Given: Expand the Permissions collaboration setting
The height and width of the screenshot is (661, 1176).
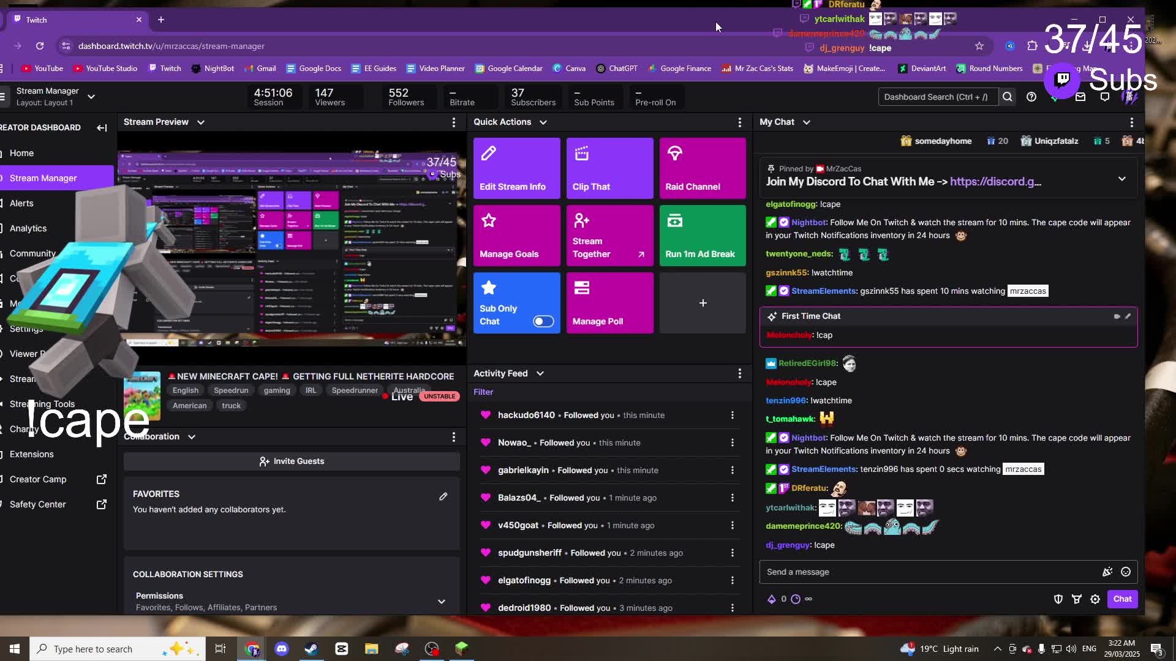Looking at the screenshot, I should [442, 602].
